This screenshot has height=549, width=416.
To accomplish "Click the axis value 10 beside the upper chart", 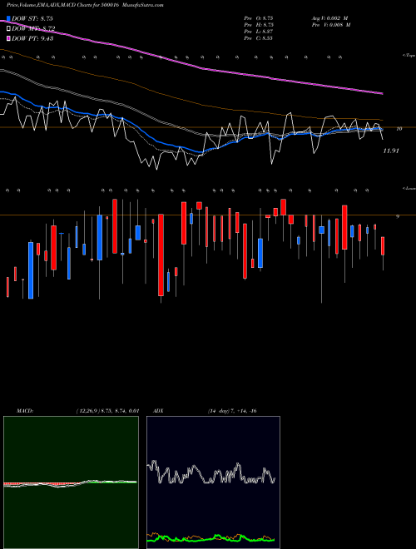I will [399, 129].
